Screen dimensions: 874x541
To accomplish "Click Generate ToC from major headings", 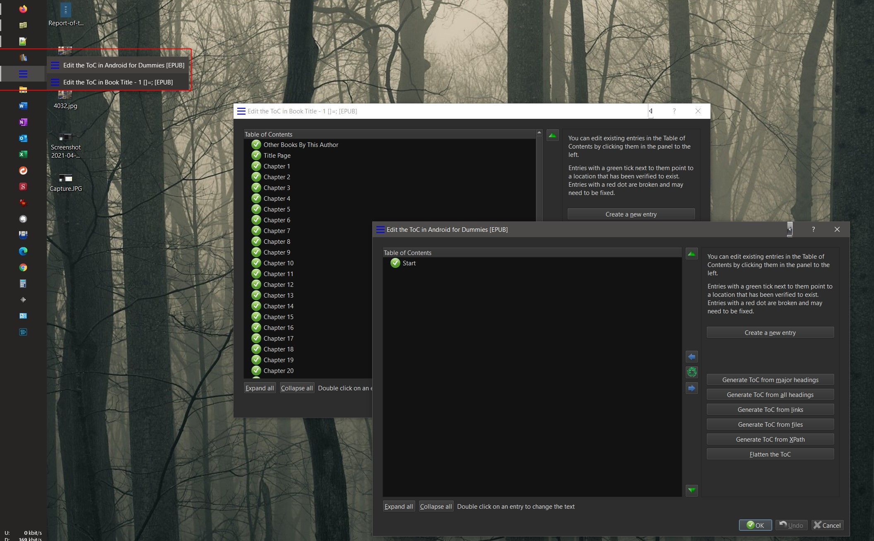I will (770, 380).
